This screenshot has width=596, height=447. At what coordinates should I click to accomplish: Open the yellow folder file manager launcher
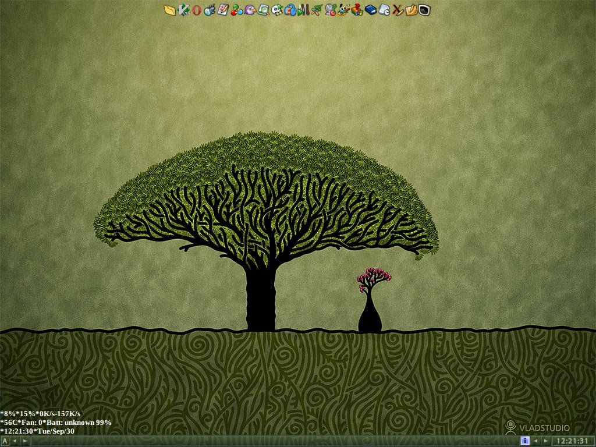point(169,10)
